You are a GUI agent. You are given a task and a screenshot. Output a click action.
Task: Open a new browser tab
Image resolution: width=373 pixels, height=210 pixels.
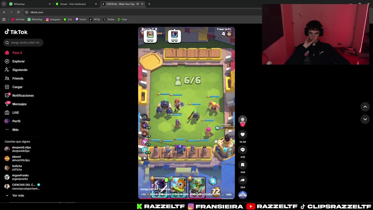coord(149,4)
